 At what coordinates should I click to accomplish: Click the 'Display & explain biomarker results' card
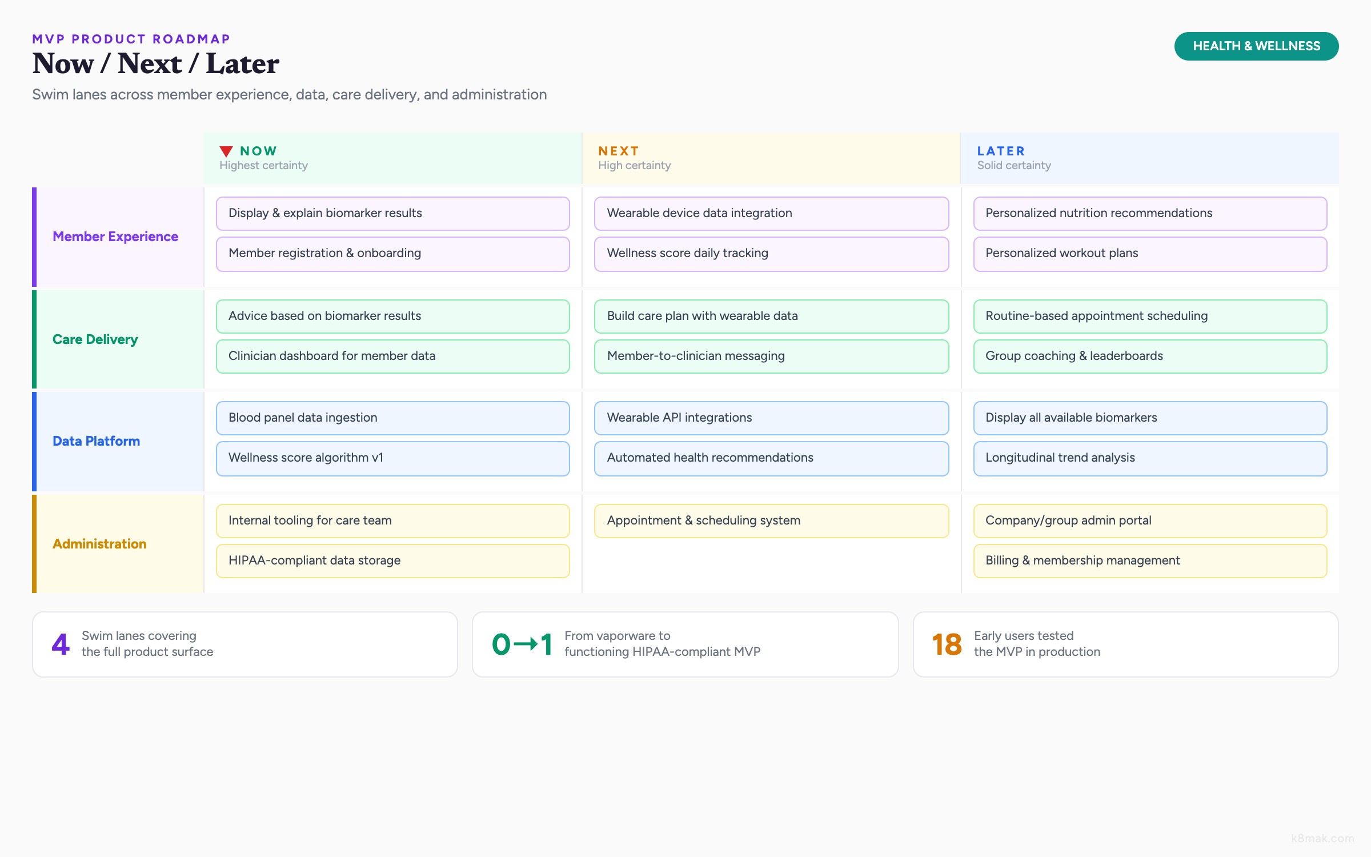393,214
